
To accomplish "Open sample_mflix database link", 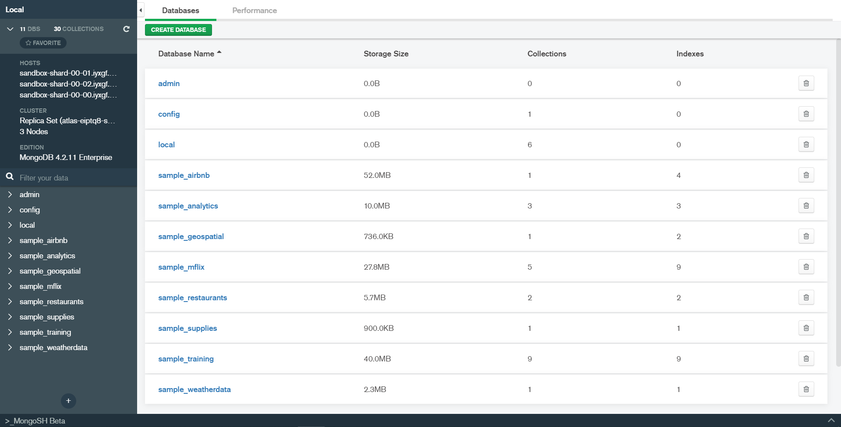I will (181, 267).
